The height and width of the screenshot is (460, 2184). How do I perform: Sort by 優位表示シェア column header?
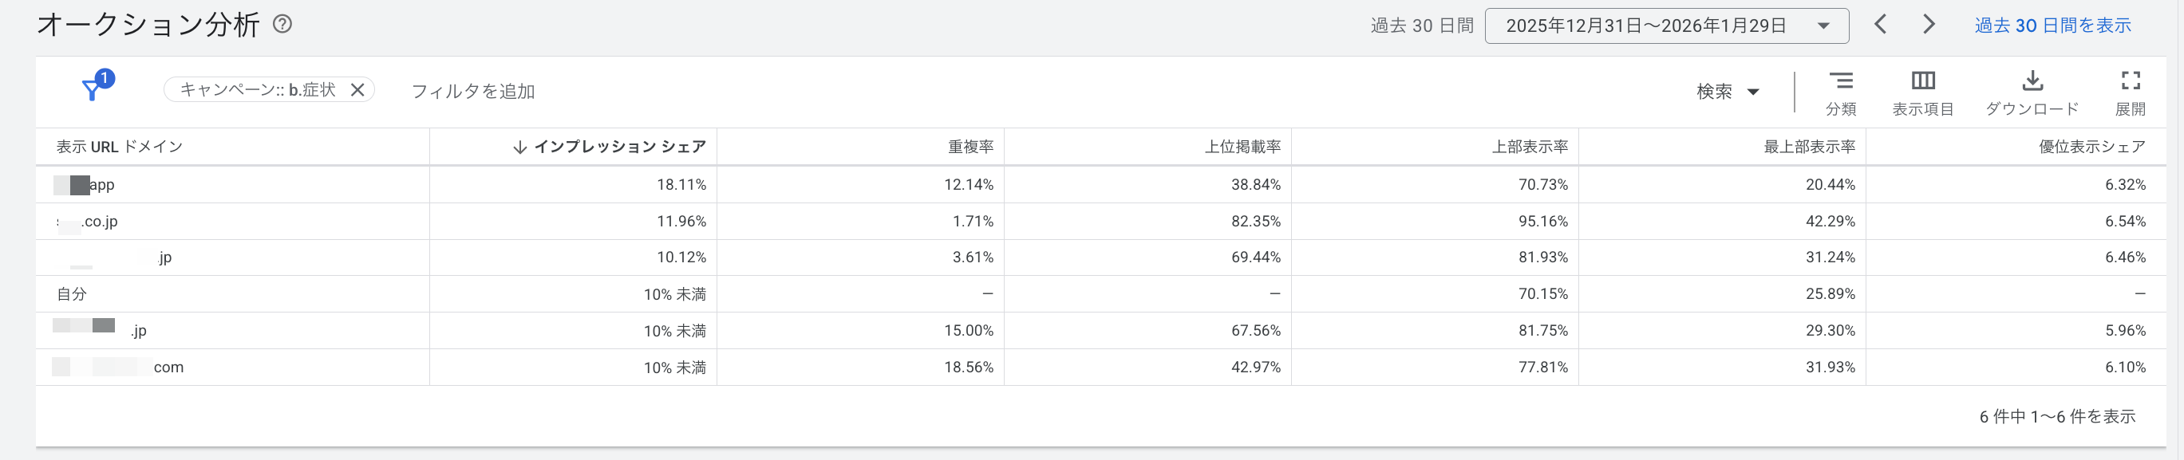2091,147
